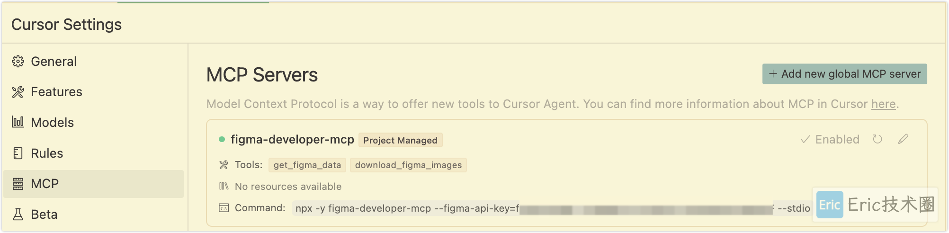Select the download_figma_images tool tag
The height and width of the screenshot is (233, 949).
click(x=408, y=165)
